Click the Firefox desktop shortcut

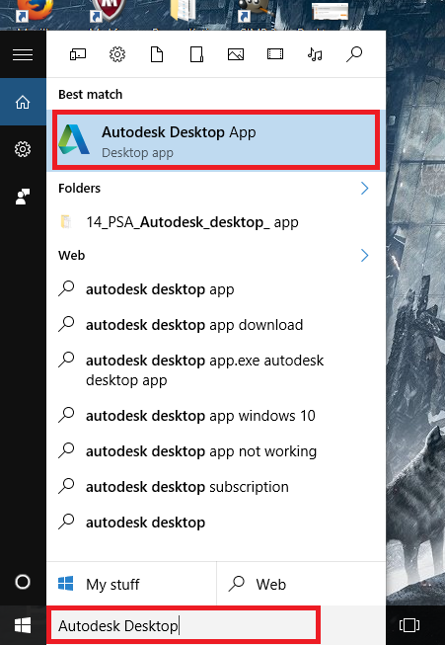click(35, 11)
